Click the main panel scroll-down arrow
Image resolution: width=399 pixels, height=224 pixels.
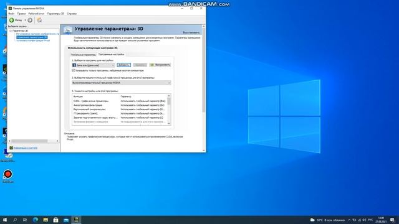(x=204, y=151)
